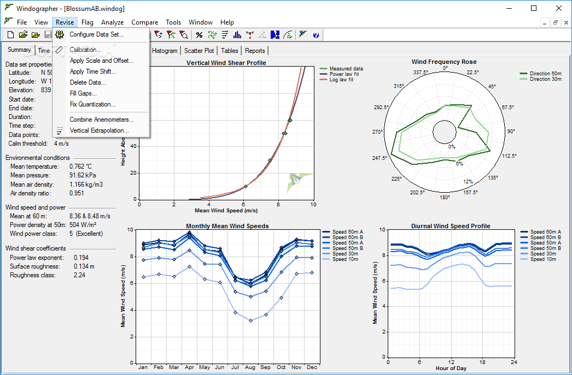Screen dimensions: 572x375
Task: Open help via the blue question icon
Action: coord(316,35)
